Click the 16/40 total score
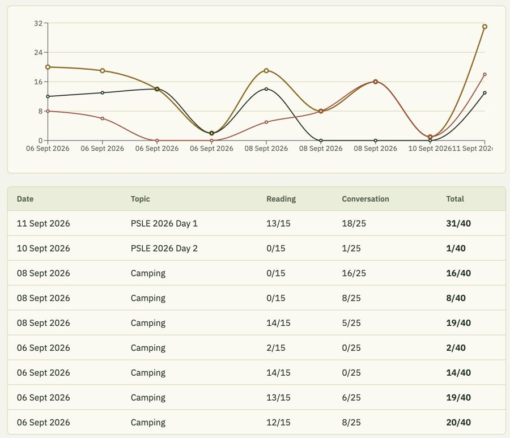 pos(458,273)
